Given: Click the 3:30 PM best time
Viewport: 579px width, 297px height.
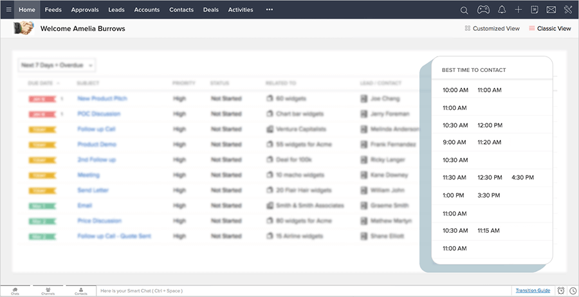Looking at the screenshot, I should [488, 195].
